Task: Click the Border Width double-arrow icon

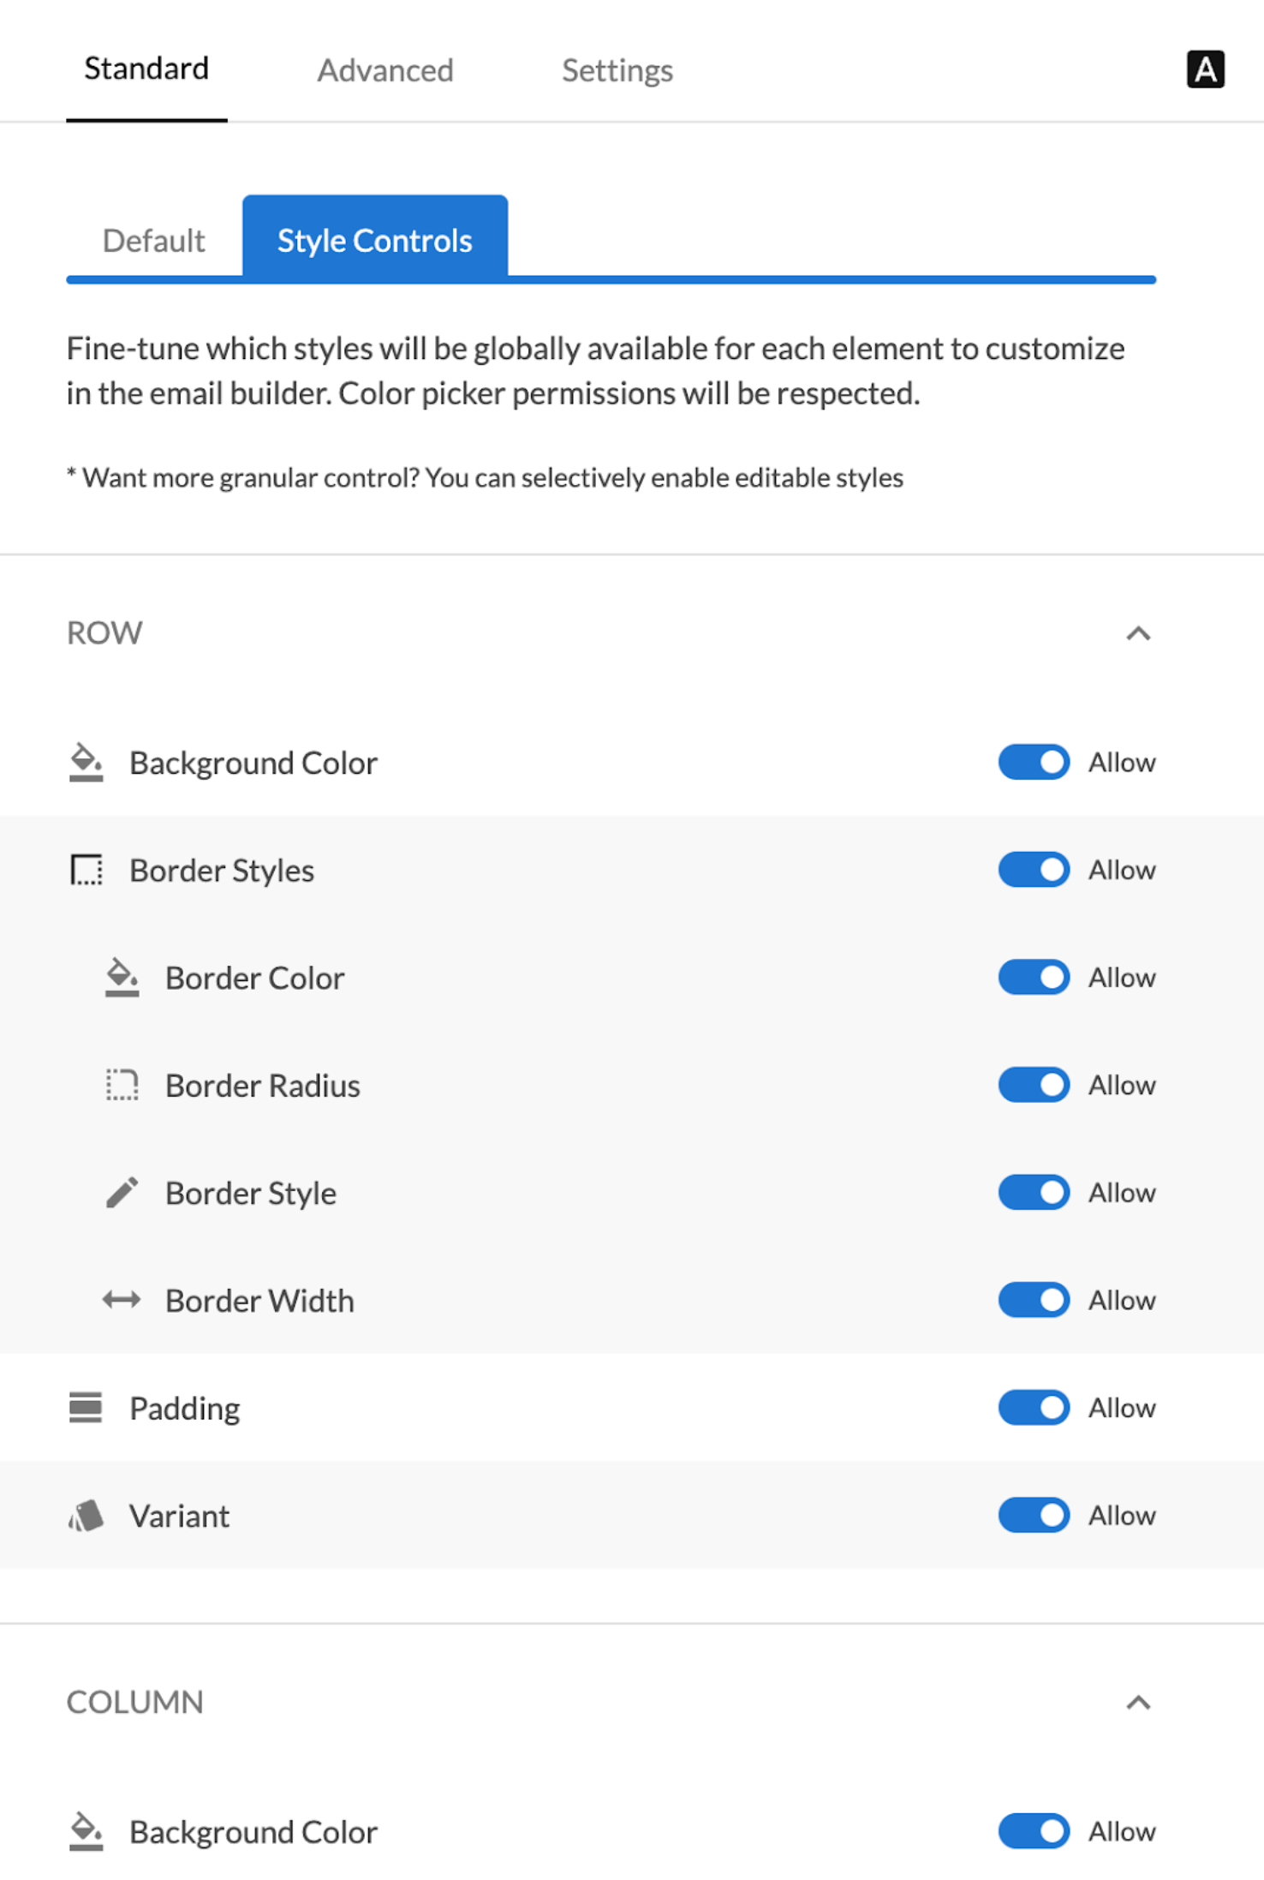Action: [x=122, y=1300]
